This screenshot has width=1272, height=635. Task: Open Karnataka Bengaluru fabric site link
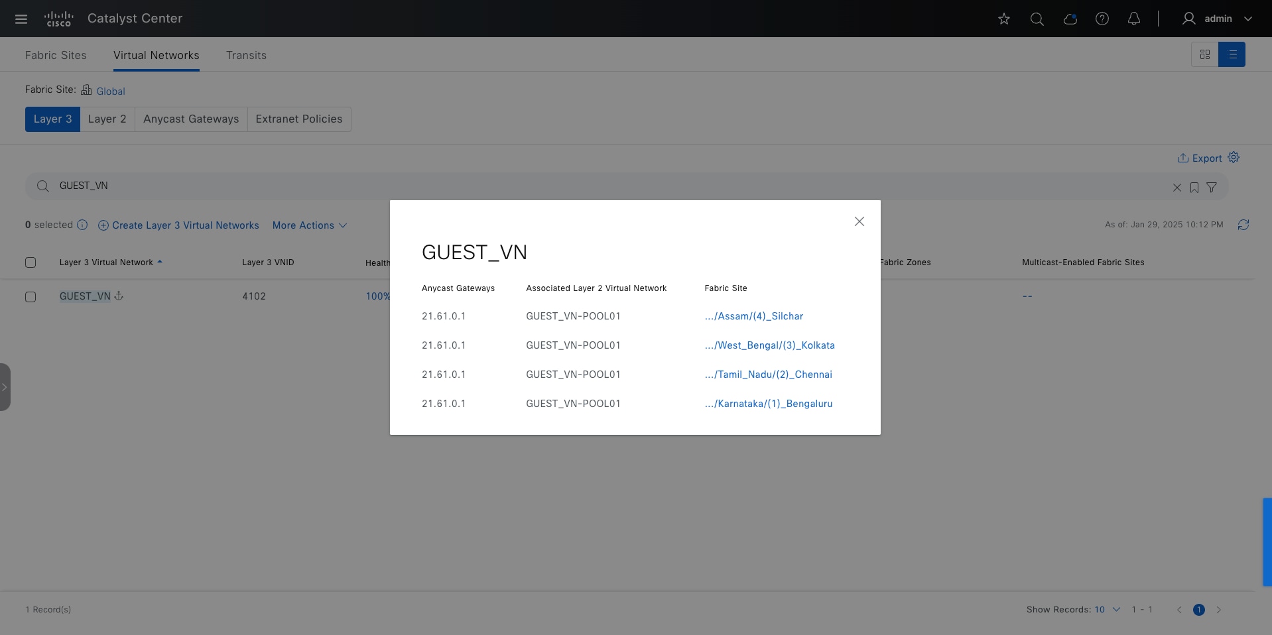[769, 404]
